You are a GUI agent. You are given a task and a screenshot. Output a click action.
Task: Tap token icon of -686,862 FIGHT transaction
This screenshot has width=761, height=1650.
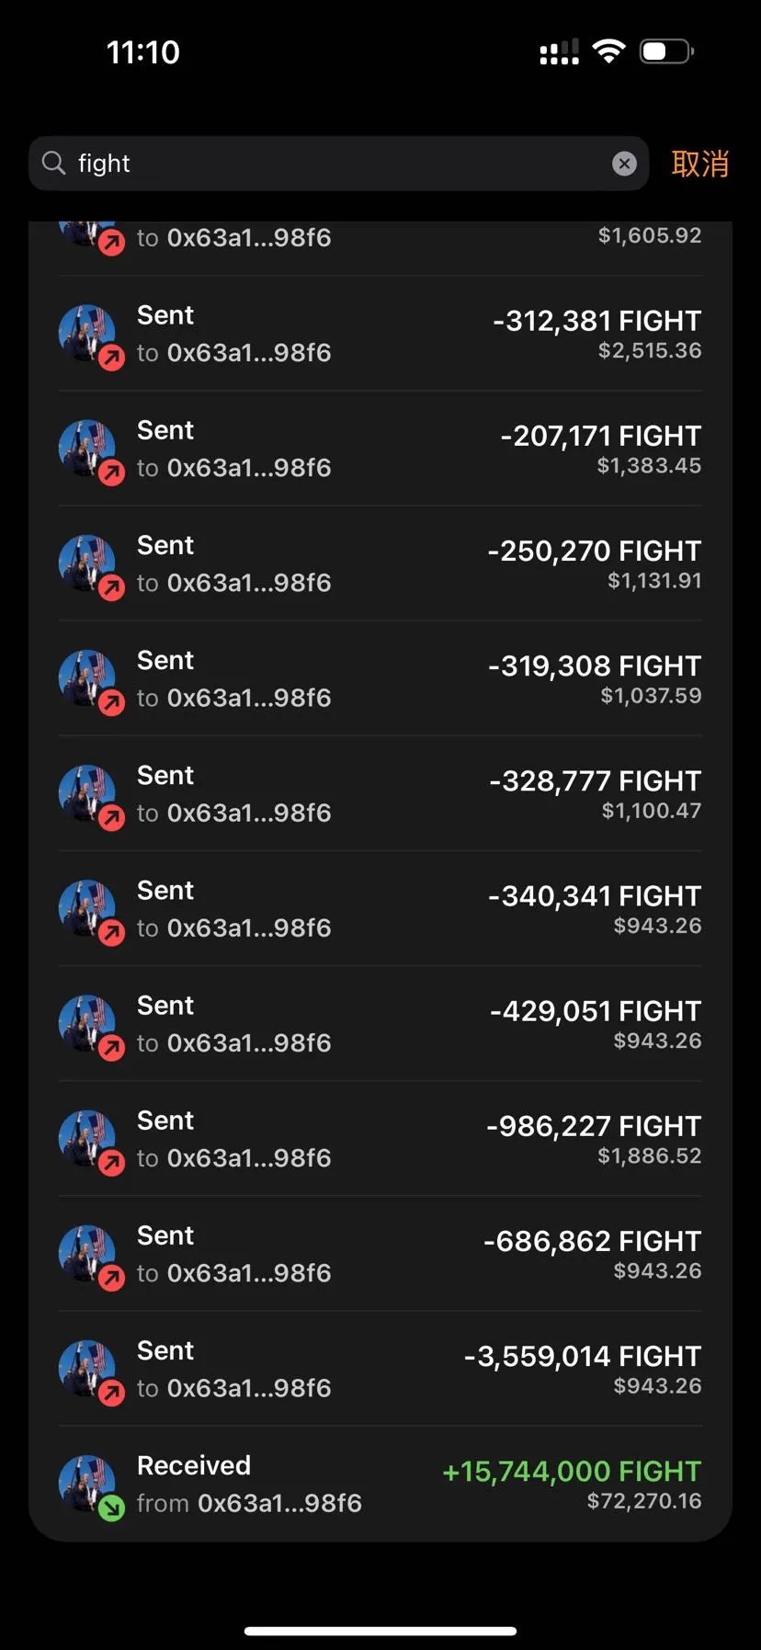[x=88, y=1254]
